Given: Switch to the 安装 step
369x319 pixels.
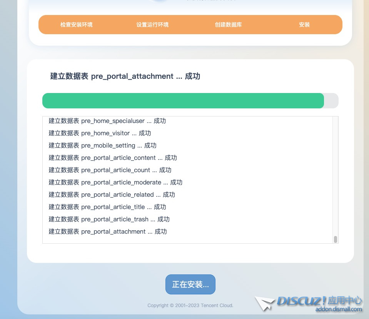Looking at the screenshot, I should coord(304,25).
